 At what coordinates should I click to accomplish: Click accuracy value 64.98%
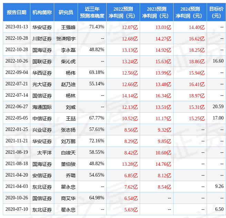(x=97, y=198)
